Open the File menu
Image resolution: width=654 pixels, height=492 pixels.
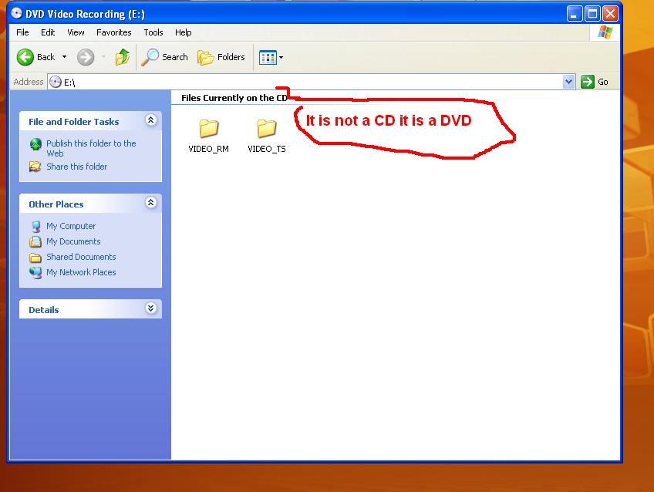pyautogui.click(x=22, y=32)
